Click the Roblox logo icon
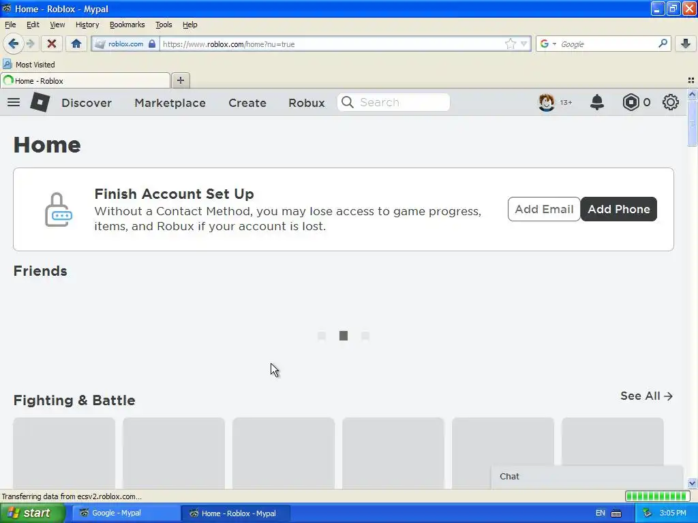698x523 pixels. click(x=40, y=102)
